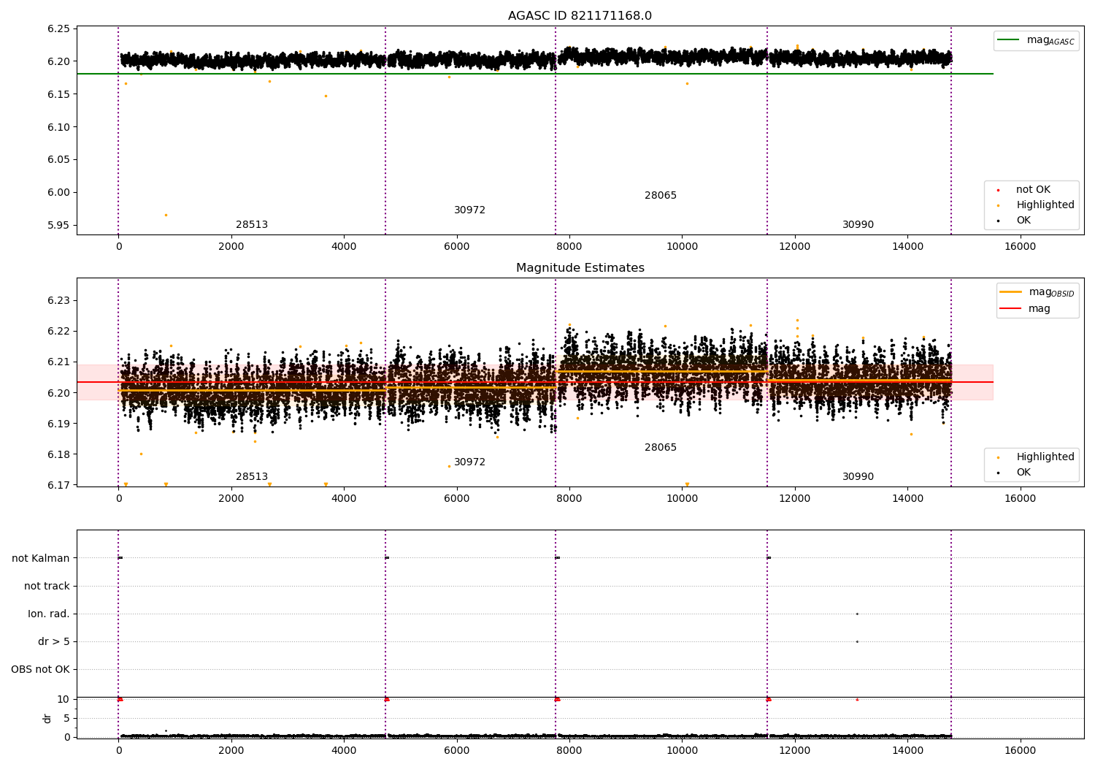Click the "Ion. rad." axis label
Screen dimensions: 1095x767
(49, 614)
